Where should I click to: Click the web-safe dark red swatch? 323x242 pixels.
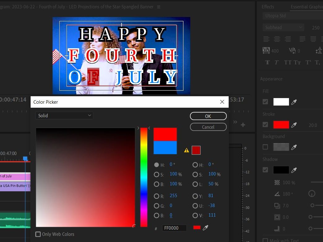point(196,150)
